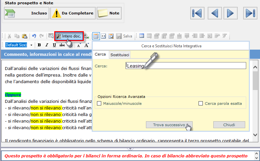Check Cerca parola esatta box
Viewport: 260px width, 161px height.
click(201, 103)
